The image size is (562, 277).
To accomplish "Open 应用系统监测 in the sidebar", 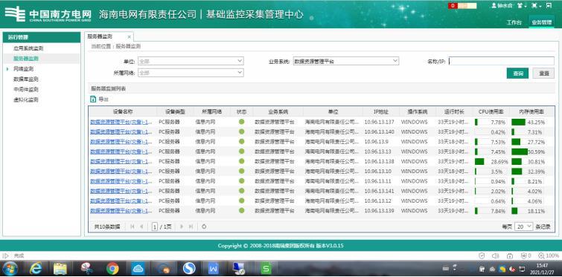I will click(x=28, y=48).
